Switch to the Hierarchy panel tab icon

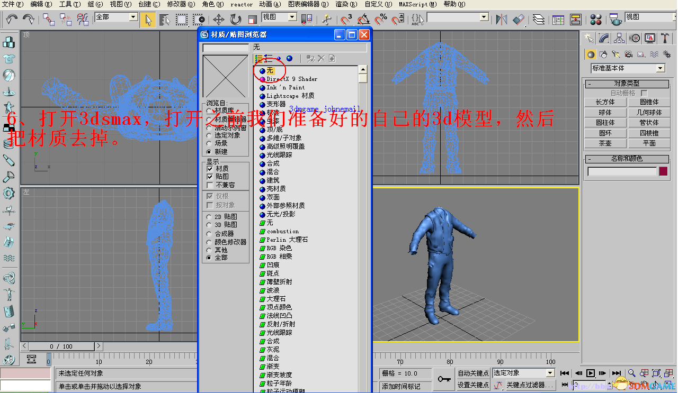[x=620, y=38]
